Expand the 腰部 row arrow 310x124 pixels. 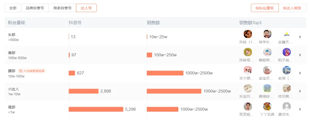[300, 73]
